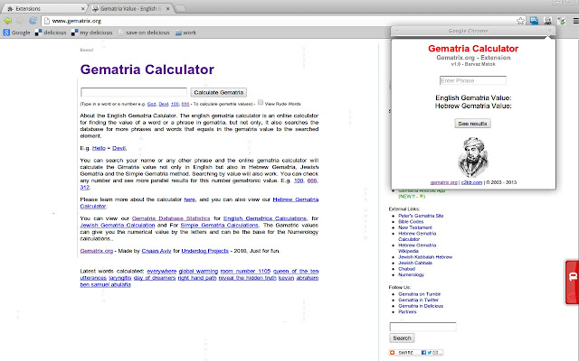Image resolution: width=579 pixels, height=361 pixels.
Task: Reload the page with the refresh icon
Action: point(33,21)
